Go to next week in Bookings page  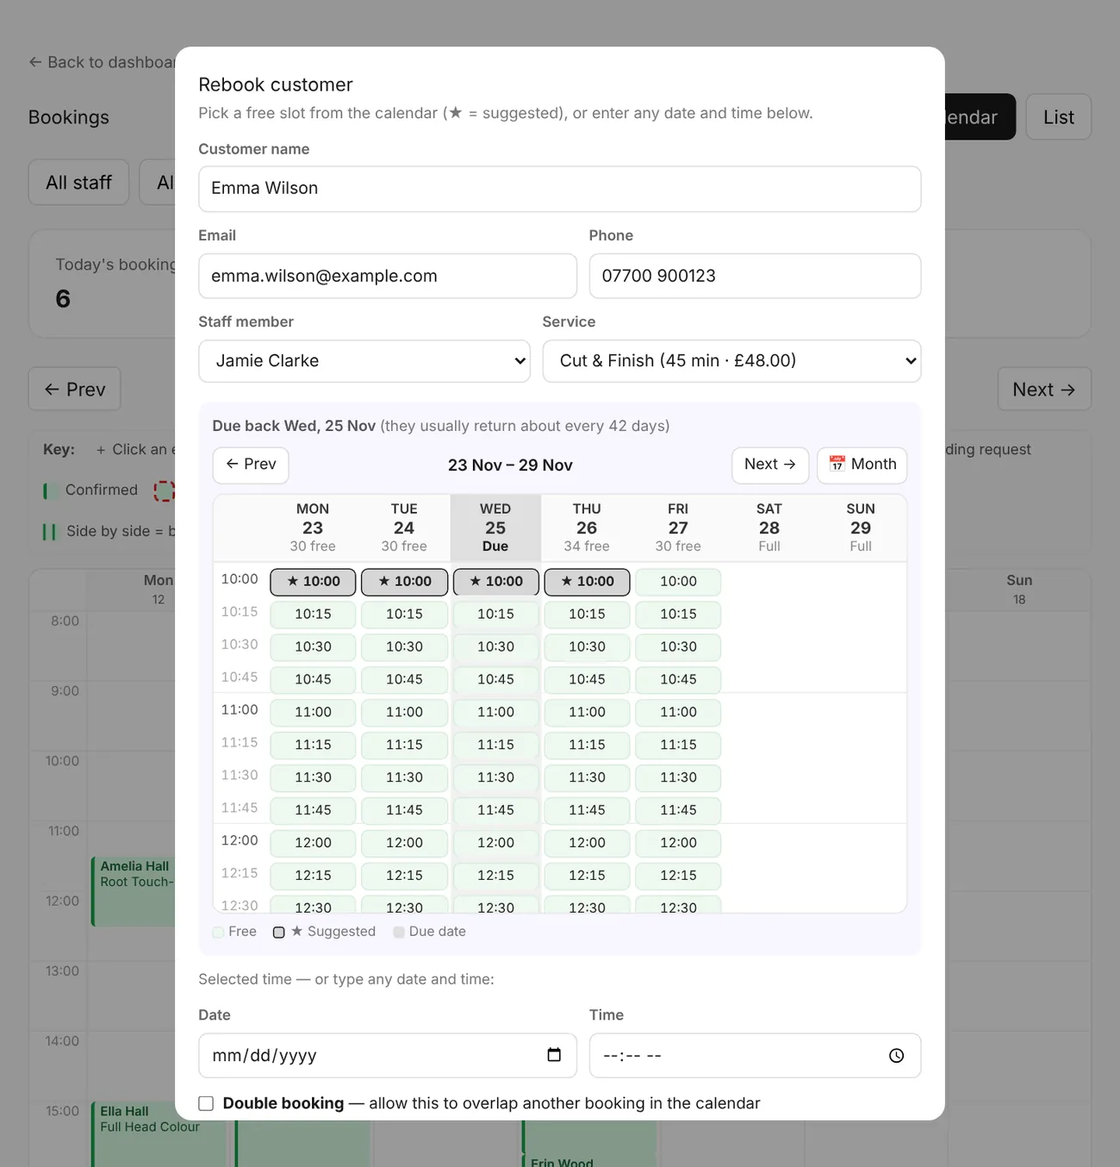pyautogui.click(x=1044, y=390)
